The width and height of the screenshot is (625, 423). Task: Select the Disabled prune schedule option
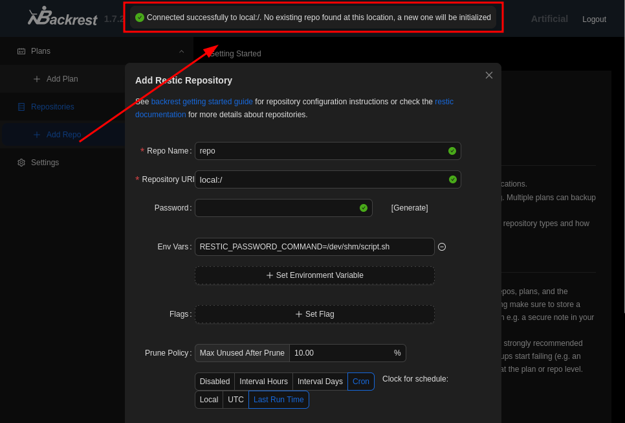[214, 382]
